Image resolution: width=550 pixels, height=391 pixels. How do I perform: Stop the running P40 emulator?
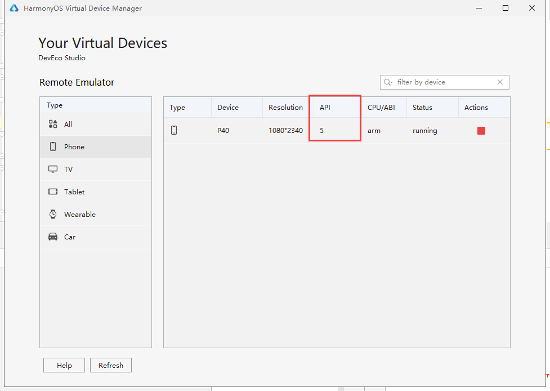(x=481, y=130)
